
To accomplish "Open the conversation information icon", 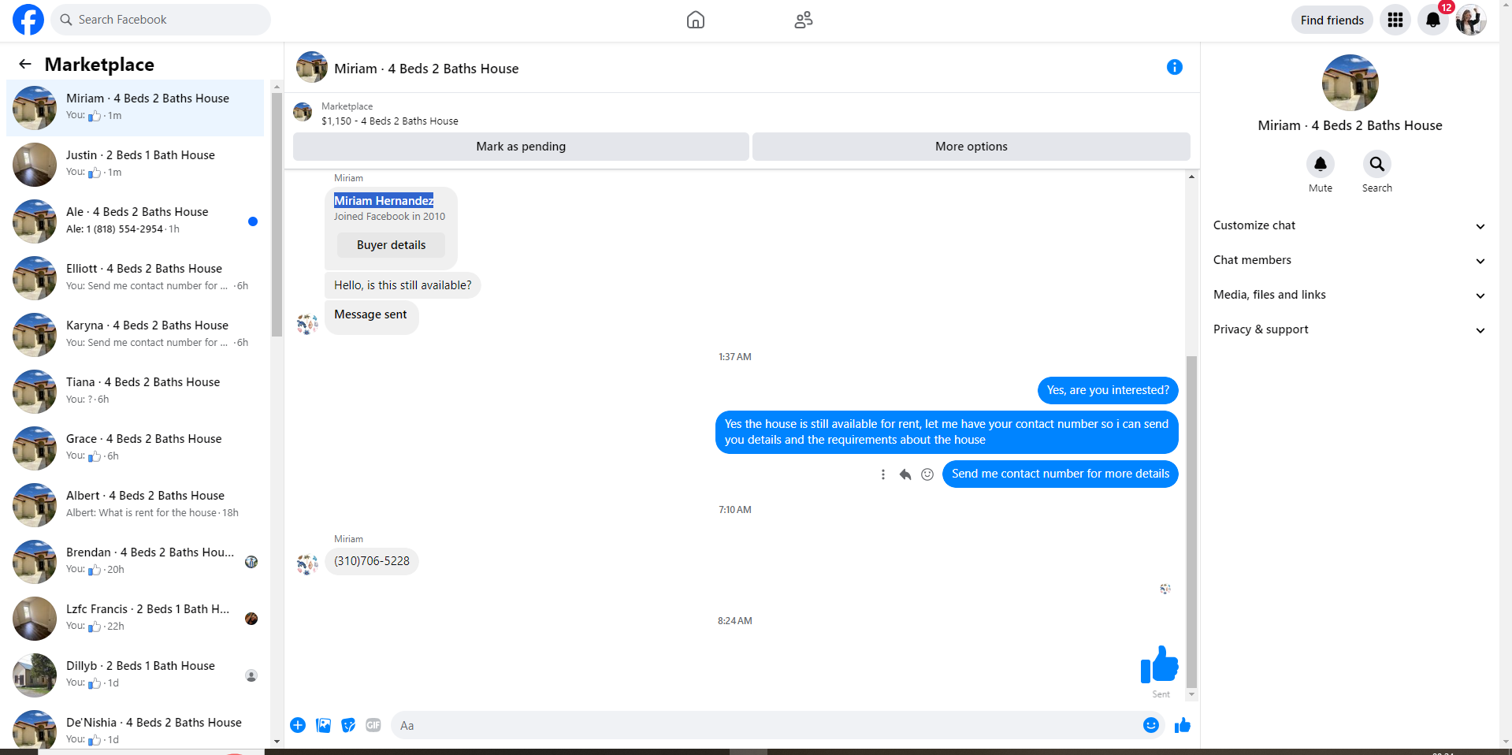I will 1175,67.
